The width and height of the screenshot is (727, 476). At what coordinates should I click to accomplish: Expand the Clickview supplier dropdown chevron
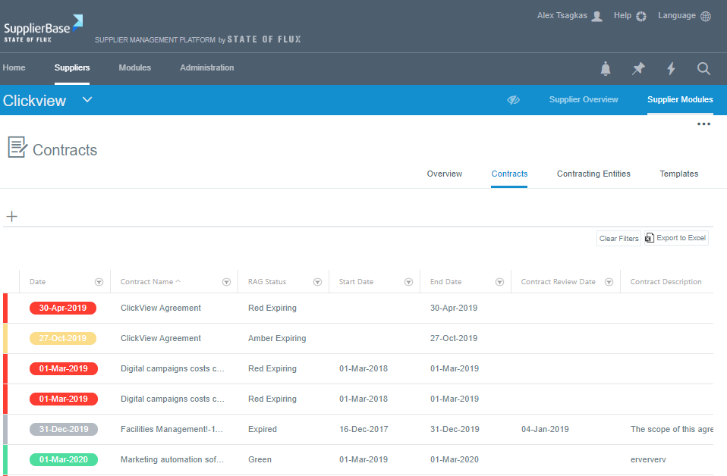[x=87, y=100]
